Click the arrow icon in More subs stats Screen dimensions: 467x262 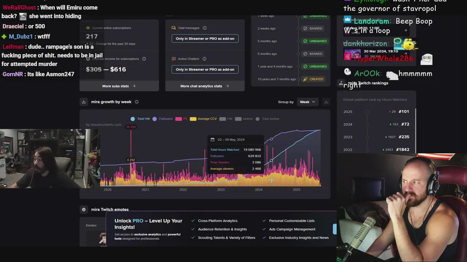pyautogui.click(x=134, y=86)
